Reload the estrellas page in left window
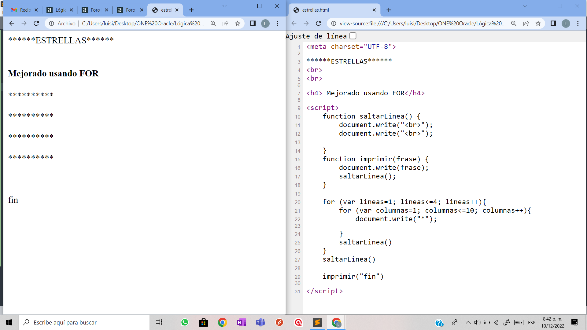Image resolution: width=587 pixels, height=330 pixels. point(36,24)
